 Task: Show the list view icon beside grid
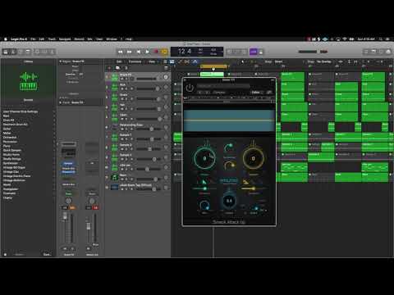point(165,61)
